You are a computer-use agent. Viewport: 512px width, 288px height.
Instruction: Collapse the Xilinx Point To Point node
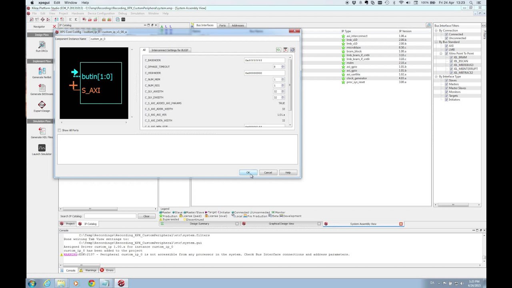(441, 54)
